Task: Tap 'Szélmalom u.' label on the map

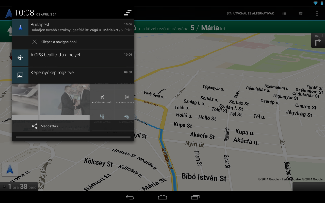Action: coord(277,87)
